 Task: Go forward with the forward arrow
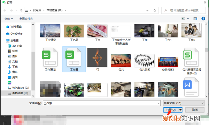tap(11, 10)
